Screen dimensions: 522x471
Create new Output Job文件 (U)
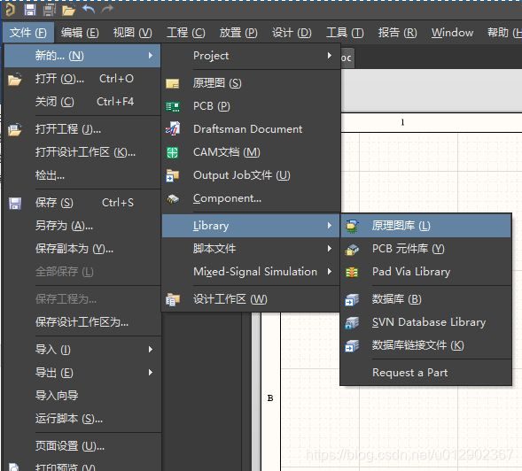click(x=251, y=175)
